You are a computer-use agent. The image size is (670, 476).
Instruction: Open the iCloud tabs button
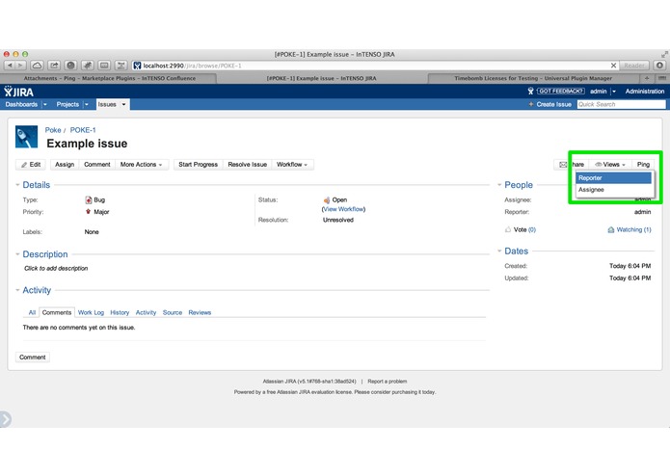pos(38,66)
